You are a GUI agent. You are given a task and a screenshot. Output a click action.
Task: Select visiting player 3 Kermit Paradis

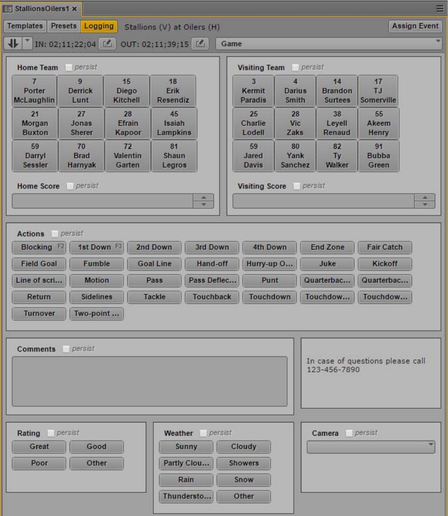(253, 91)
